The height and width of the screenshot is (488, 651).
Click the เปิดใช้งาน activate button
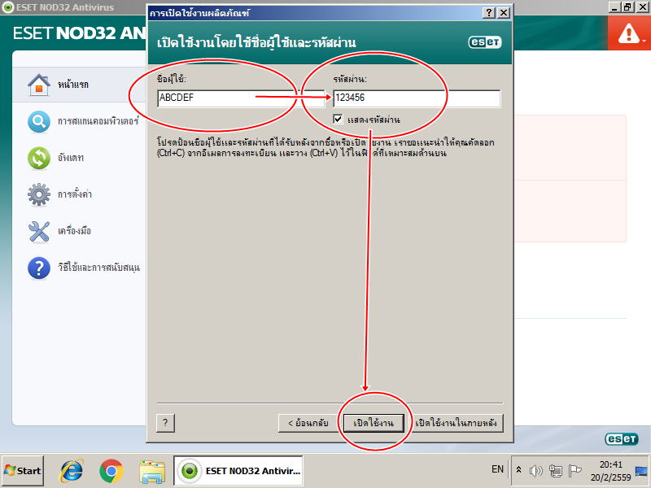click(x=374, y=423)
